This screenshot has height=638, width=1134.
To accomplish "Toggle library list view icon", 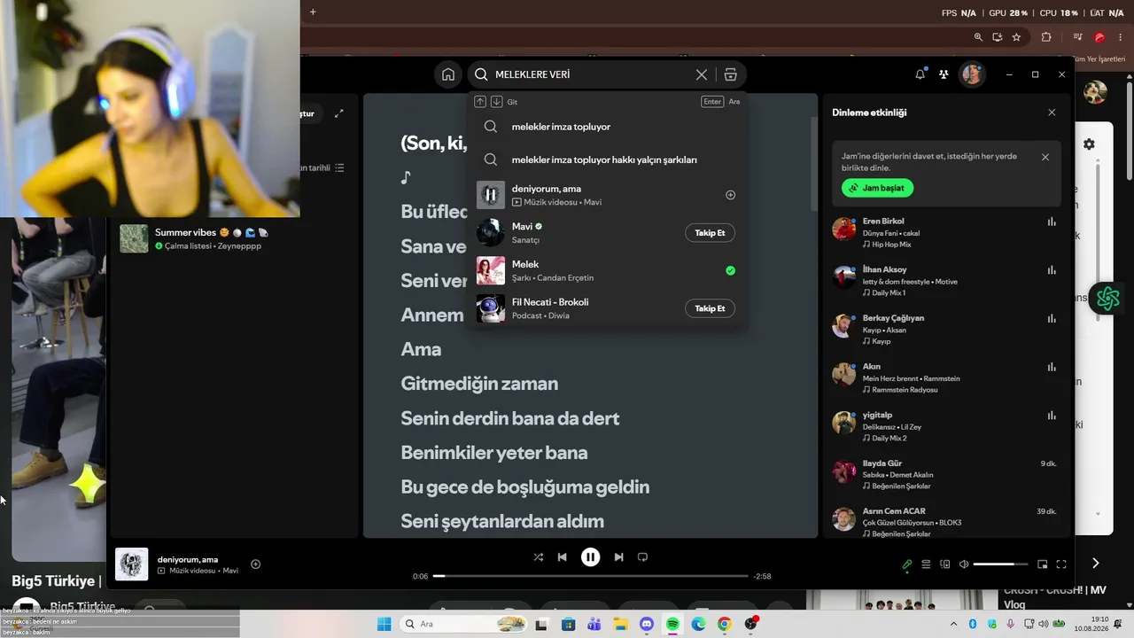I will [339, 168].
